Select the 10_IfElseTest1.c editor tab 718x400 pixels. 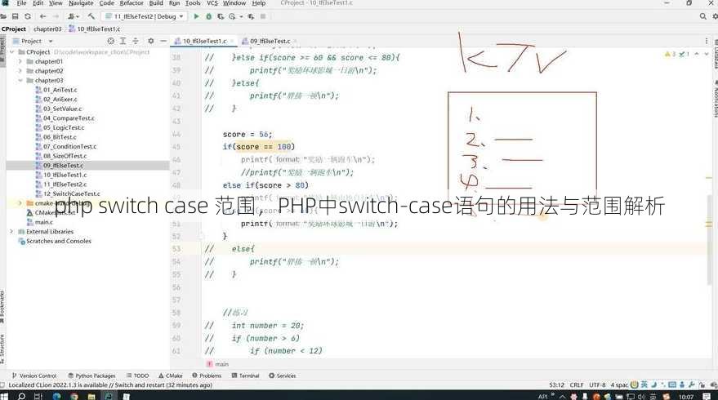point(204,41)
